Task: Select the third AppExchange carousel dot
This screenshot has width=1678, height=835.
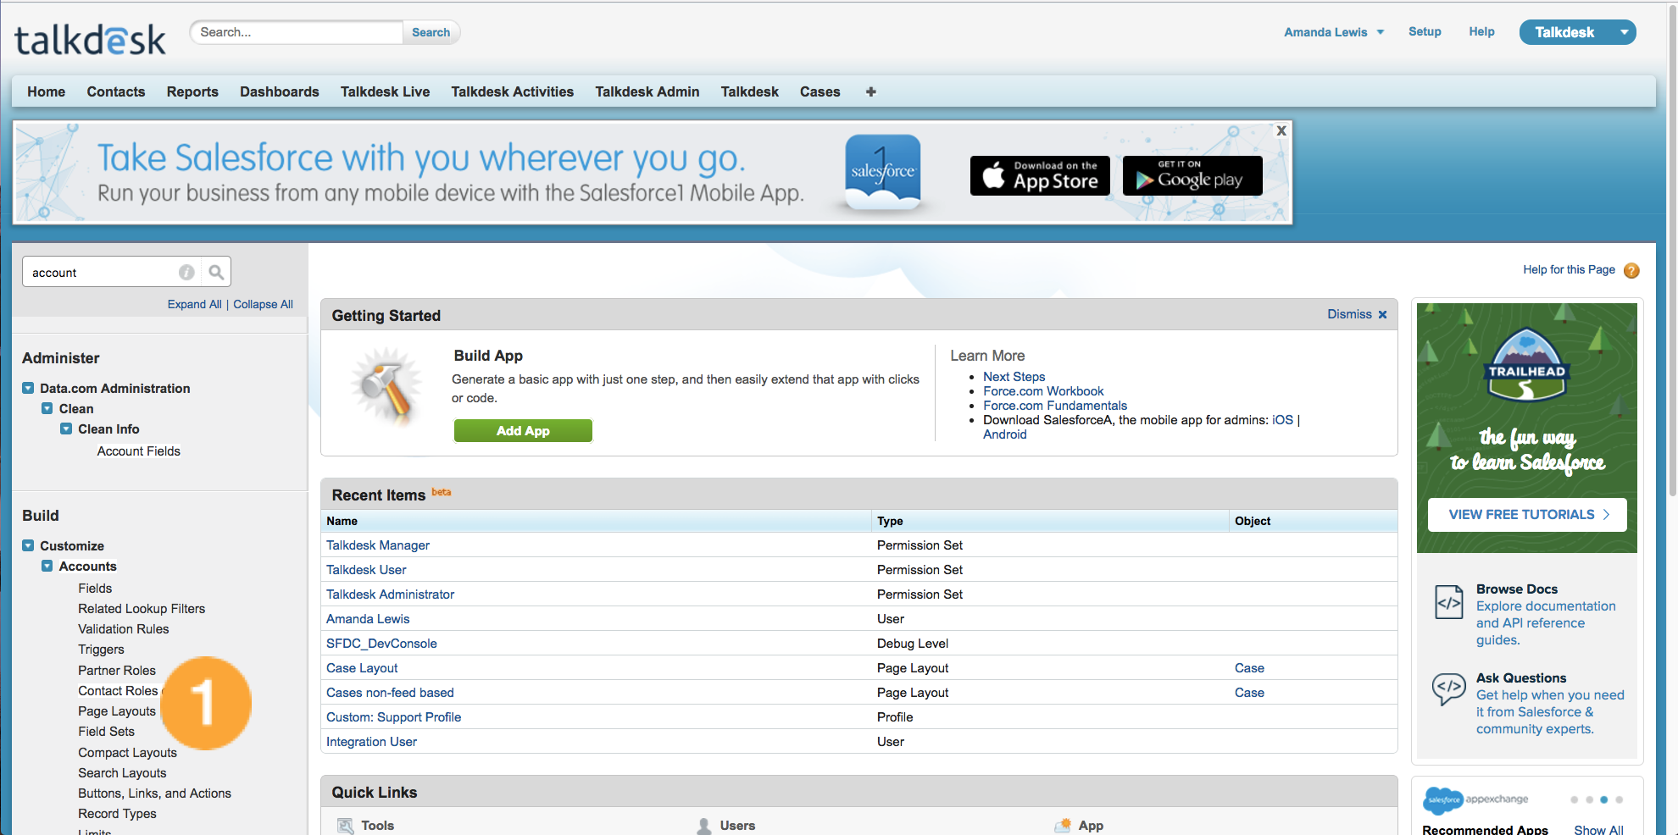Action: [x=1603, y=799]
